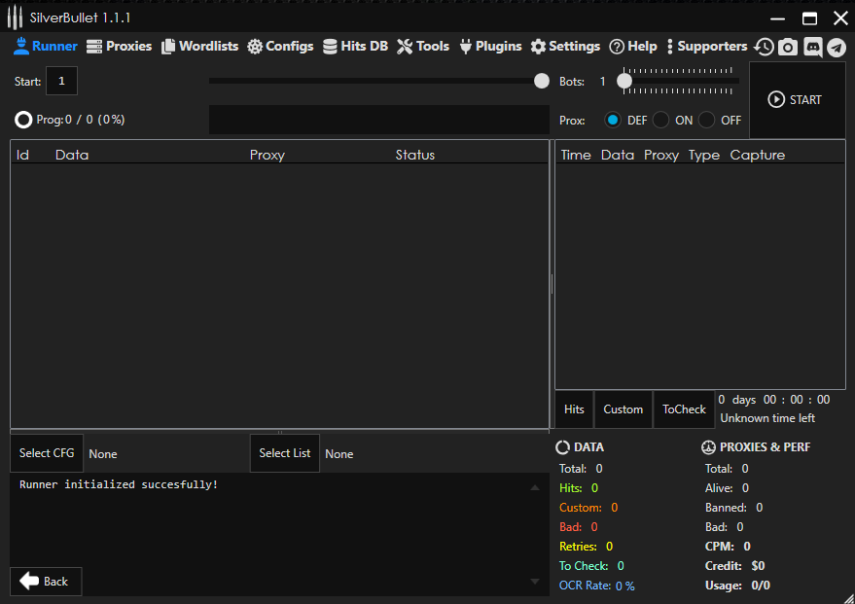This screenshot has height=604, width=855.
Task: Click the 'Retries:' label
Action: (x=578, y=547)
